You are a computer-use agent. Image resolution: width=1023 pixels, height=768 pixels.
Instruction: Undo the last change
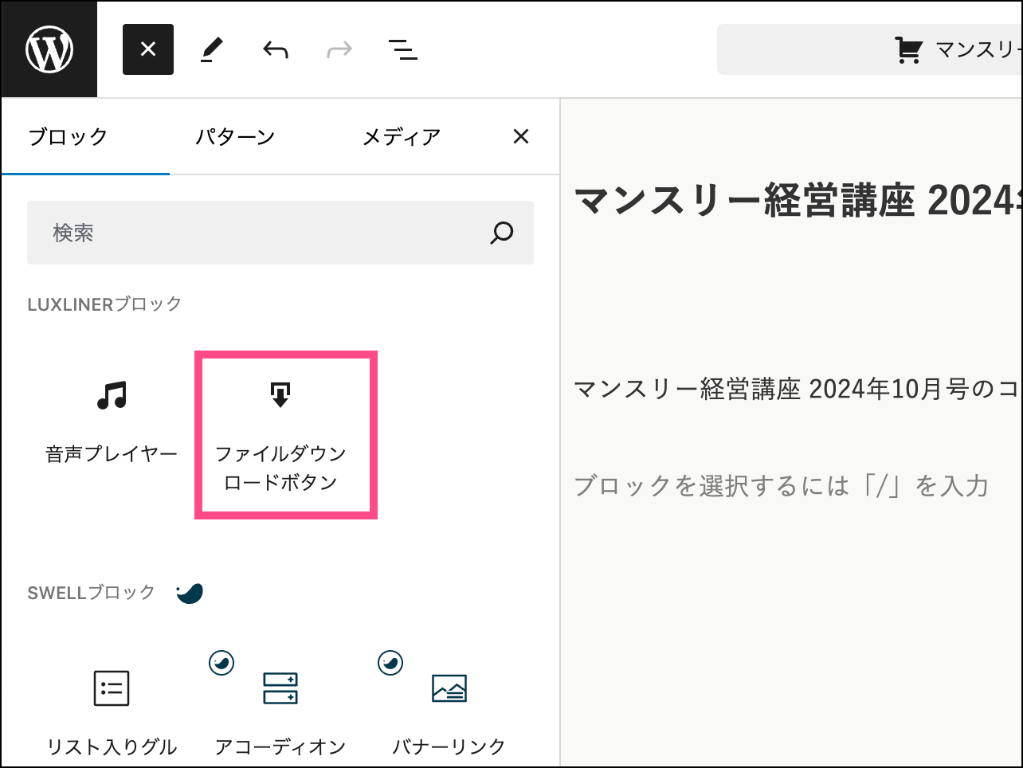276,50
